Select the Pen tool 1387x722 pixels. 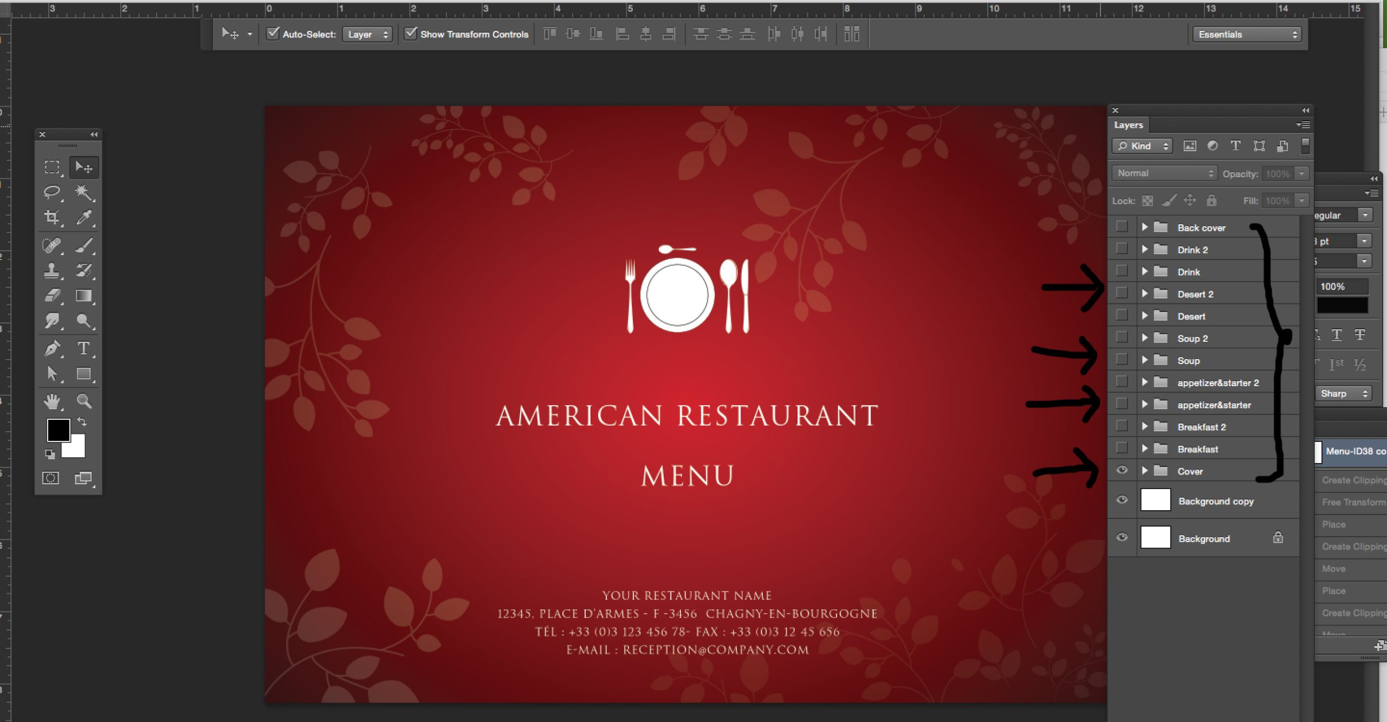point(52,348)
